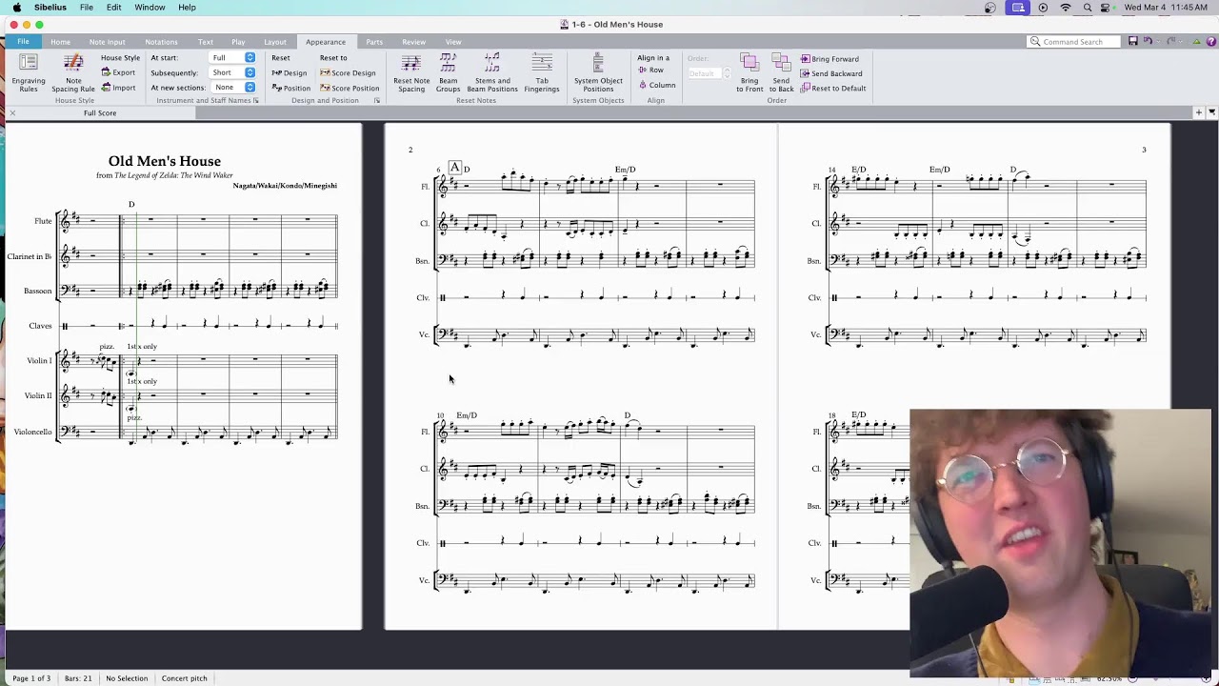The image size is (1219, 686).
Task: Switch to the Layout ribbon tab
Action: point(275,42)
